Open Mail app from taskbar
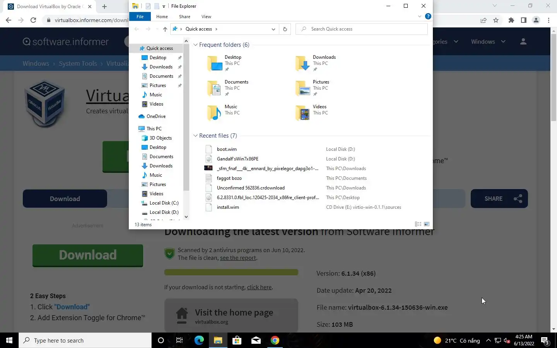 click(x=256, y=340)
